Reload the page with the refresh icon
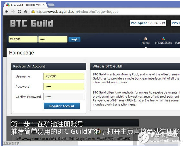The width and height of the screenshot is (185, 146). click(x=19, y=12)
